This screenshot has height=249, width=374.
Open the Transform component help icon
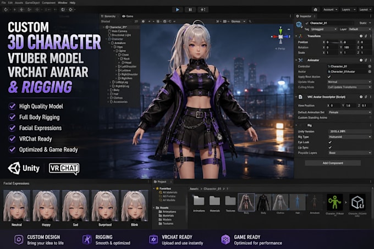point(361,36)
